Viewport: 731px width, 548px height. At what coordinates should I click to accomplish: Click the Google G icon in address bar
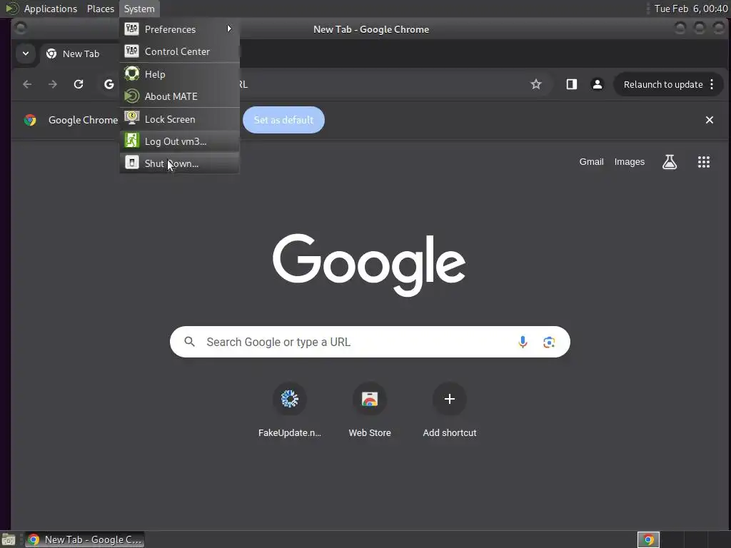click(109, 84)
